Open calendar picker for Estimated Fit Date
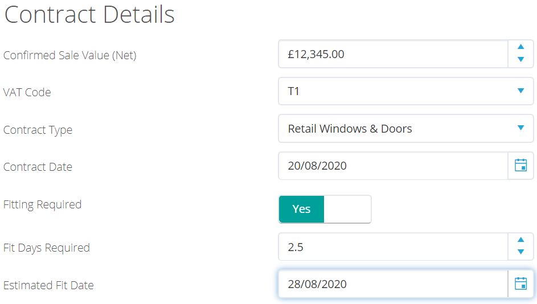The image size is (537, 304). coord(520,284)
